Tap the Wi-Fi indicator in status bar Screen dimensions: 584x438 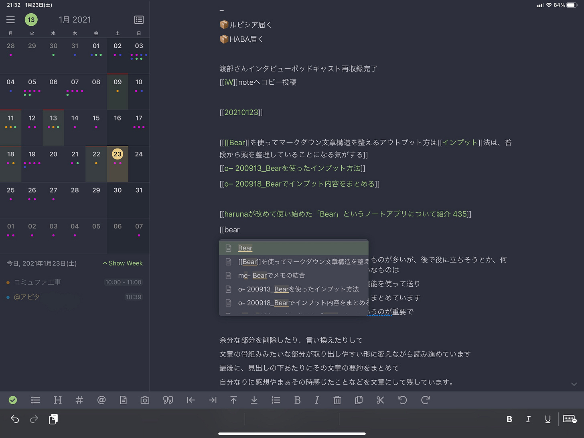[549, 5]
